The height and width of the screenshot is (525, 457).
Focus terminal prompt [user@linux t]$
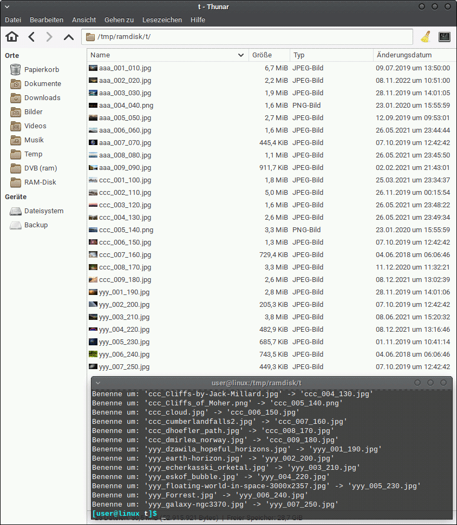(x=125, y=513)
